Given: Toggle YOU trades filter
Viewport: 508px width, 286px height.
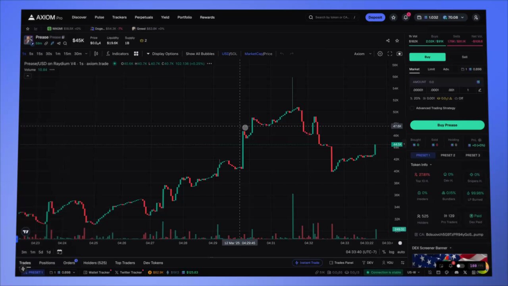Looking at the screenshot, I should pos(387,263).
